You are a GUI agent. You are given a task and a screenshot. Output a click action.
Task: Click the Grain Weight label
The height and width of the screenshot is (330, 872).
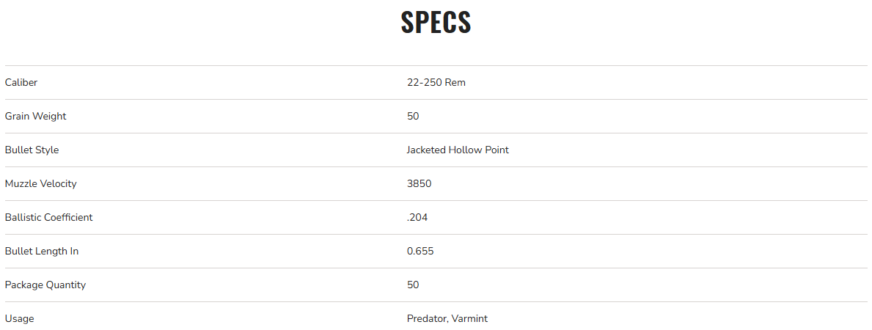click(35, 116)
